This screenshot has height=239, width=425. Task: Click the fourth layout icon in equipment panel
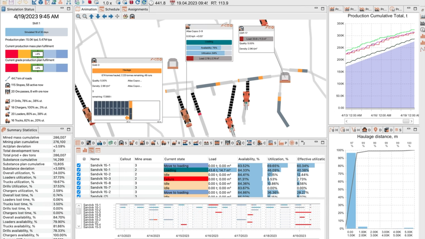(98, 150)
